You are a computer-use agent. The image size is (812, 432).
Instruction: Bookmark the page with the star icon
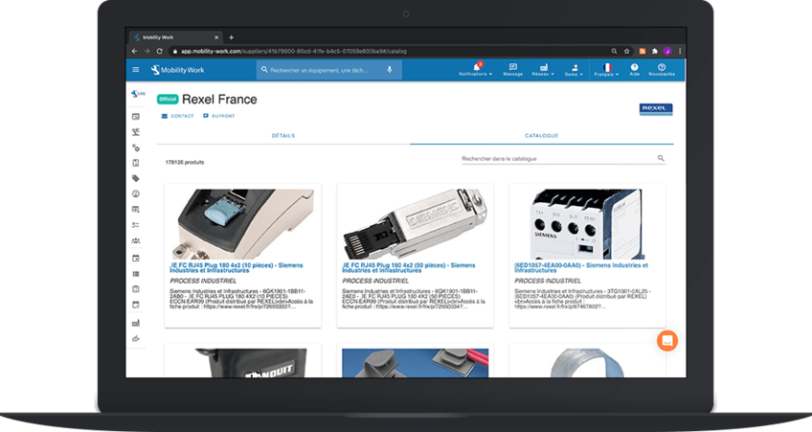(626, 52)
